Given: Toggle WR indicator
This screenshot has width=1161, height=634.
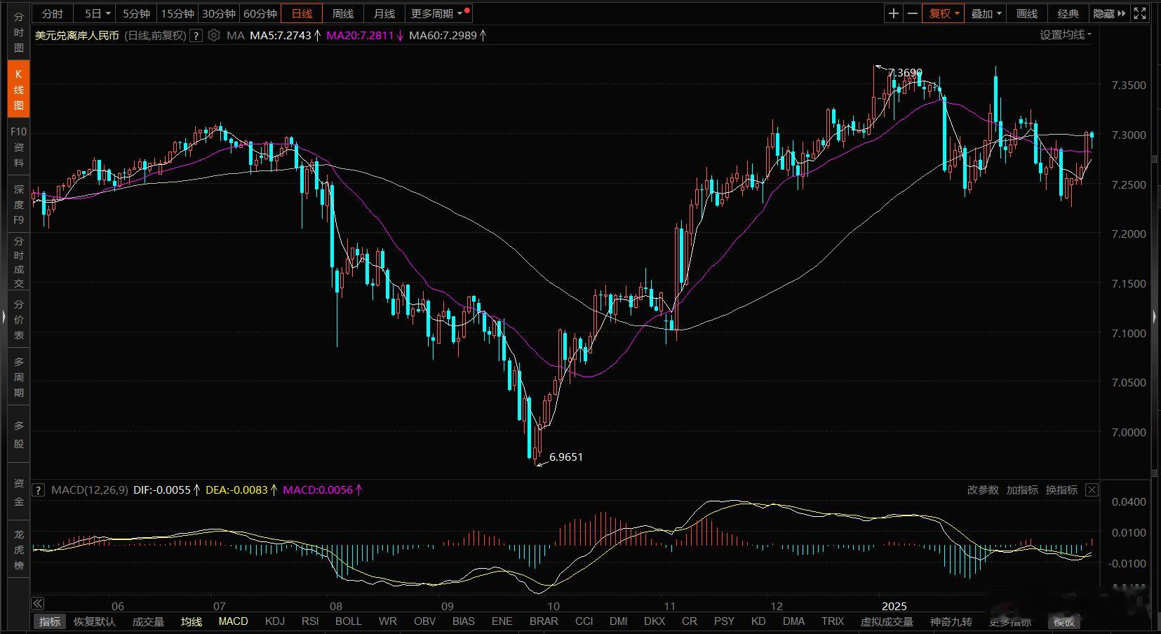Looking at the screenshot, I should point(388,621).
